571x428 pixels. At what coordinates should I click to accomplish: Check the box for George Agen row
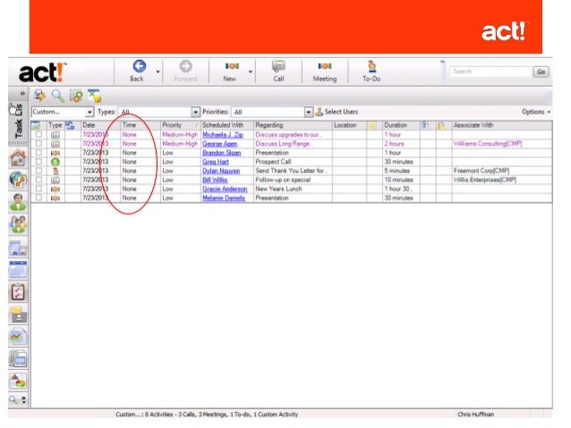38,144
